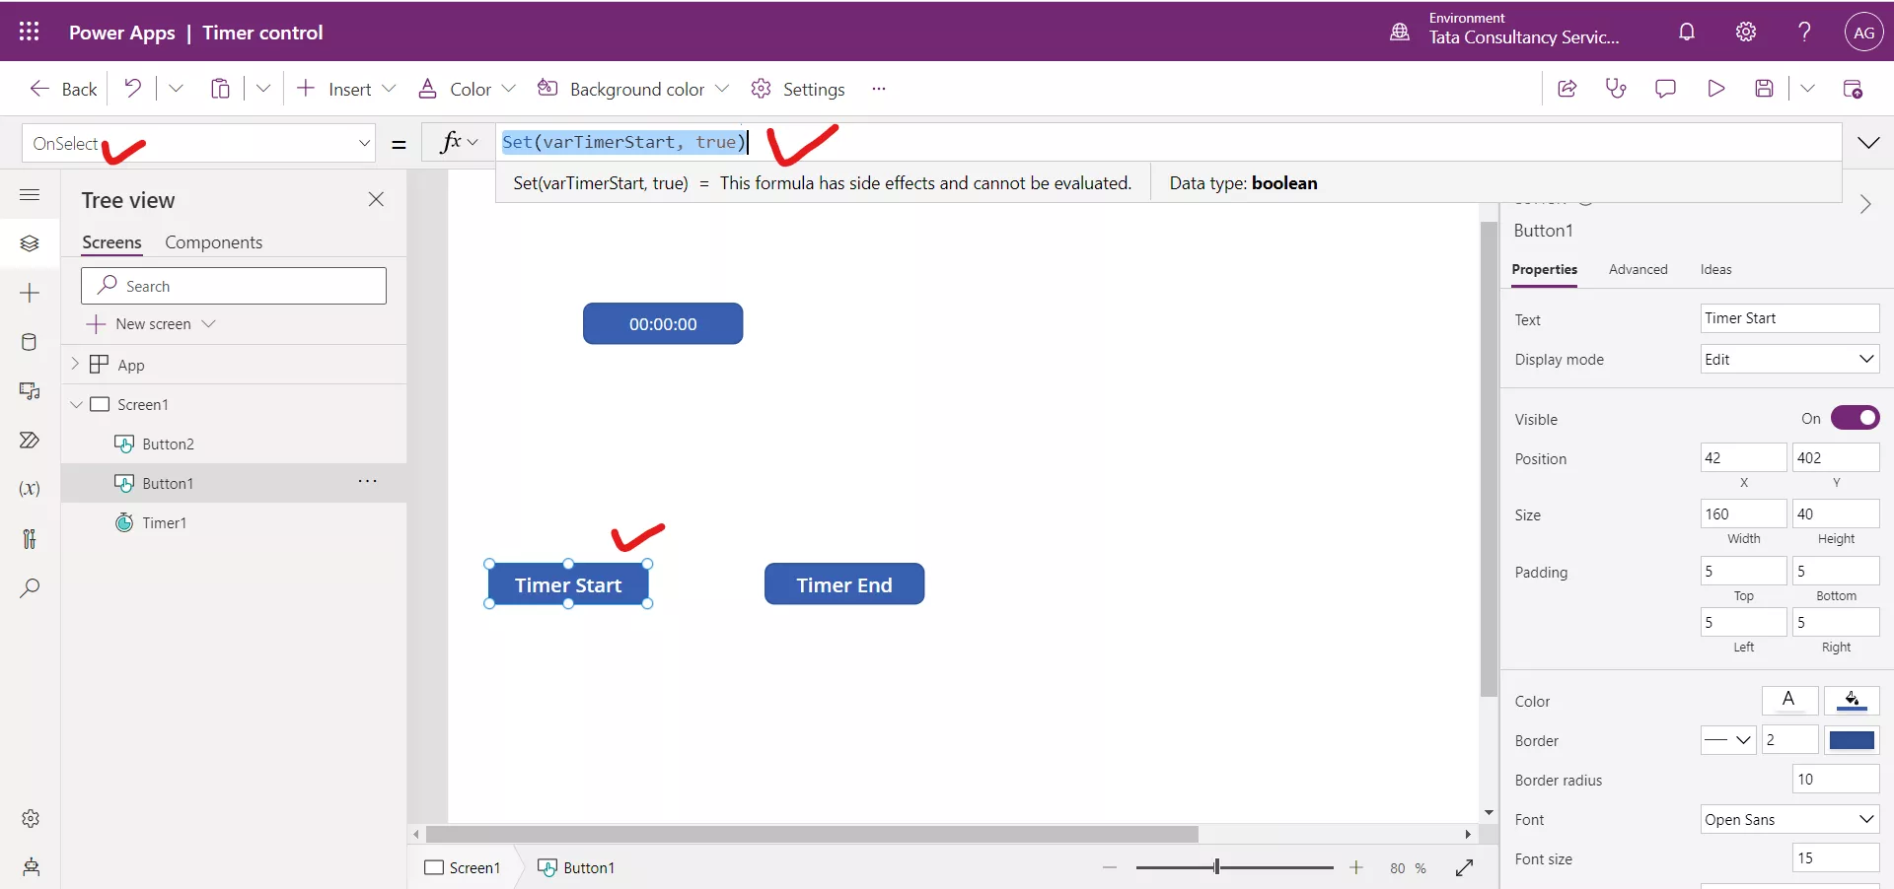Click the blue border color swatch
The image size is (1894, 889).
(x=1853, y=741)
